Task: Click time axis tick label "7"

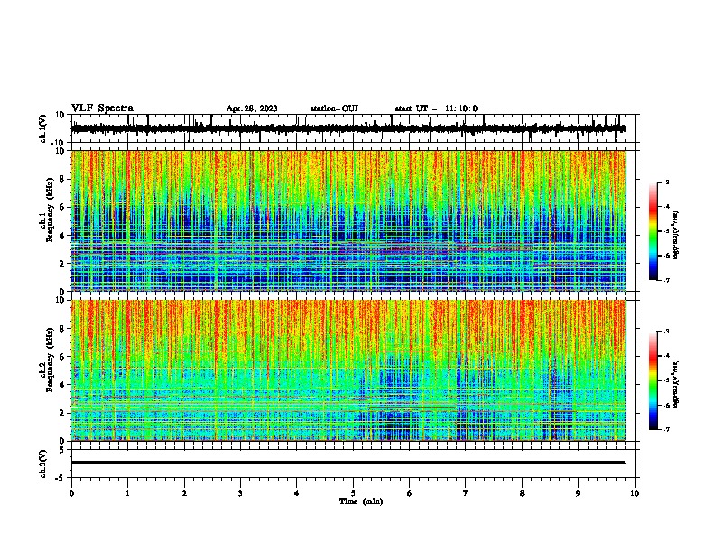Action: (466, 493)
